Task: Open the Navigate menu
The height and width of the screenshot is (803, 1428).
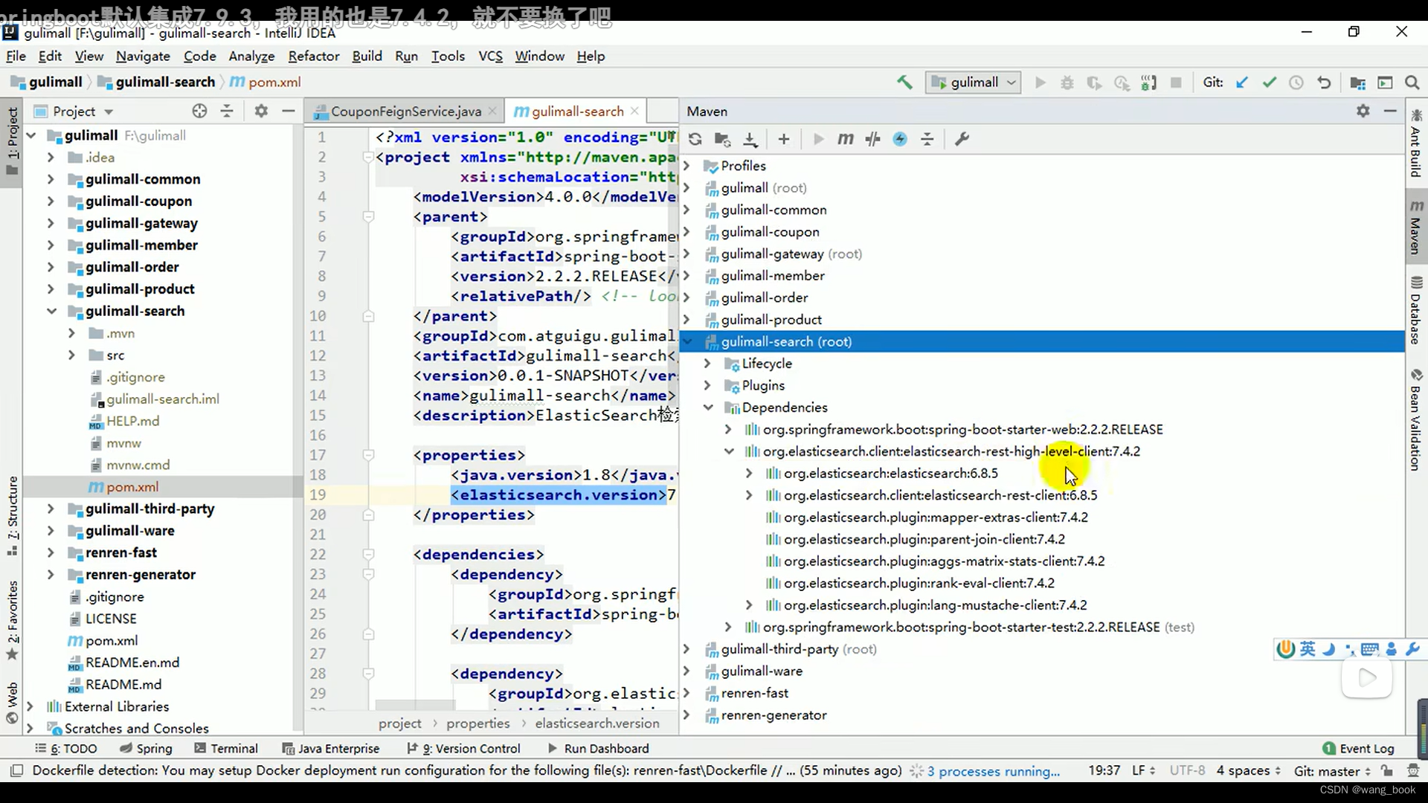Action: [x=143, y=56]
